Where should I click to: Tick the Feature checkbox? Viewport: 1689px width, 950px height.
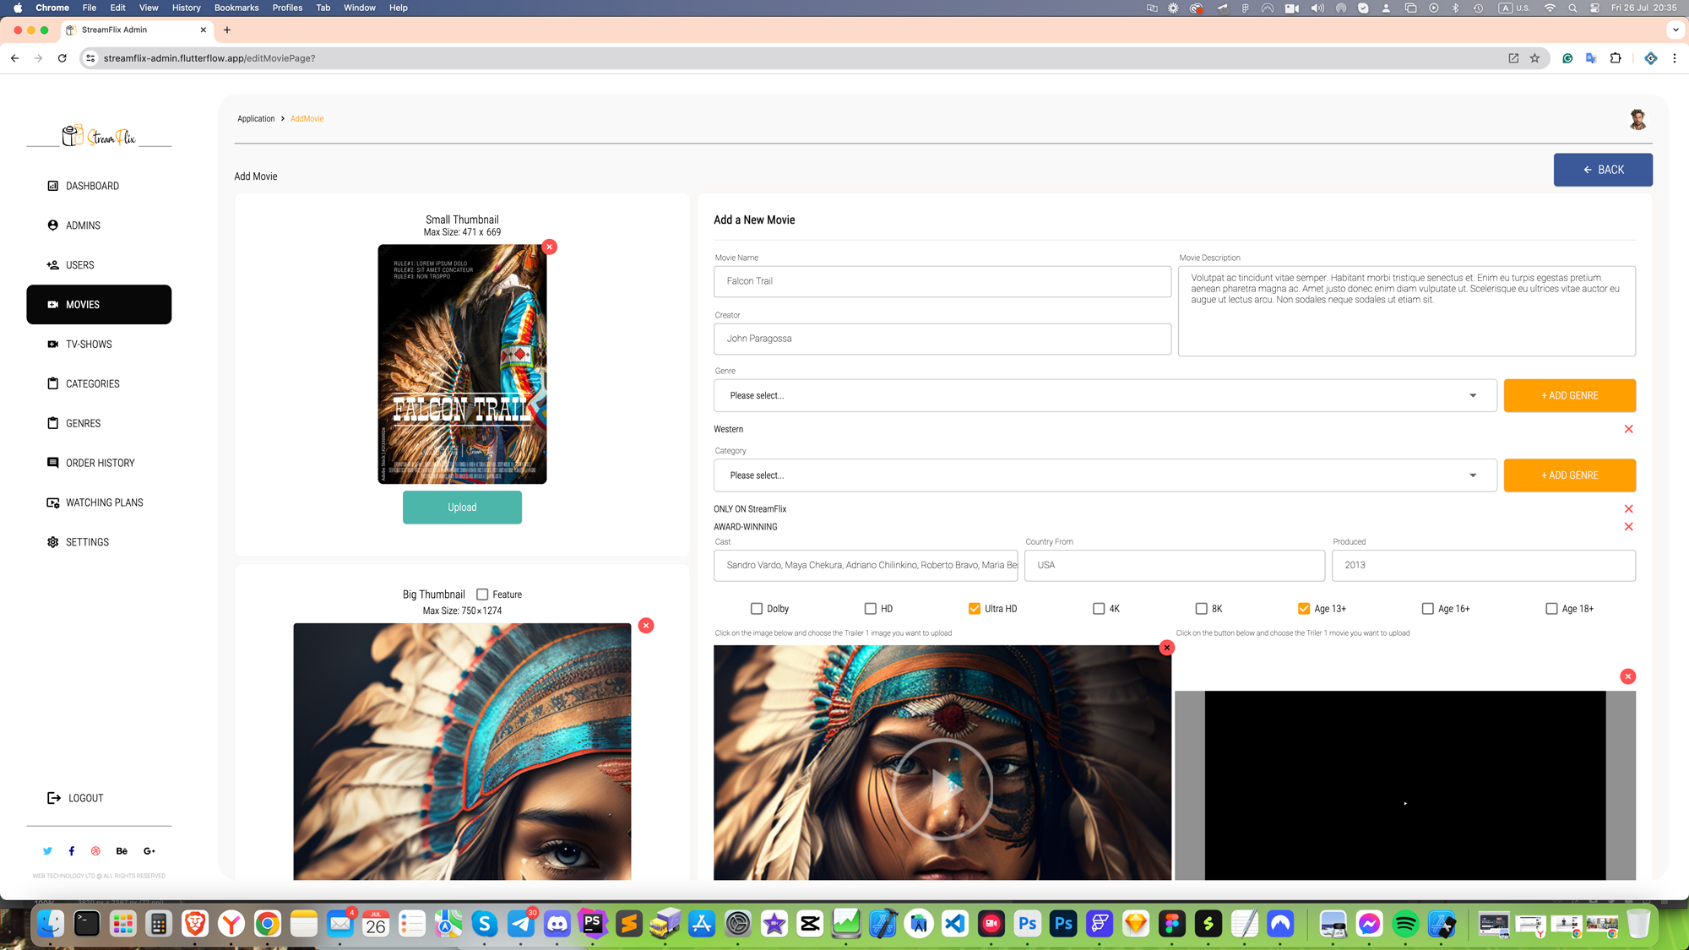pyautogui.click(x=482, y=594)
